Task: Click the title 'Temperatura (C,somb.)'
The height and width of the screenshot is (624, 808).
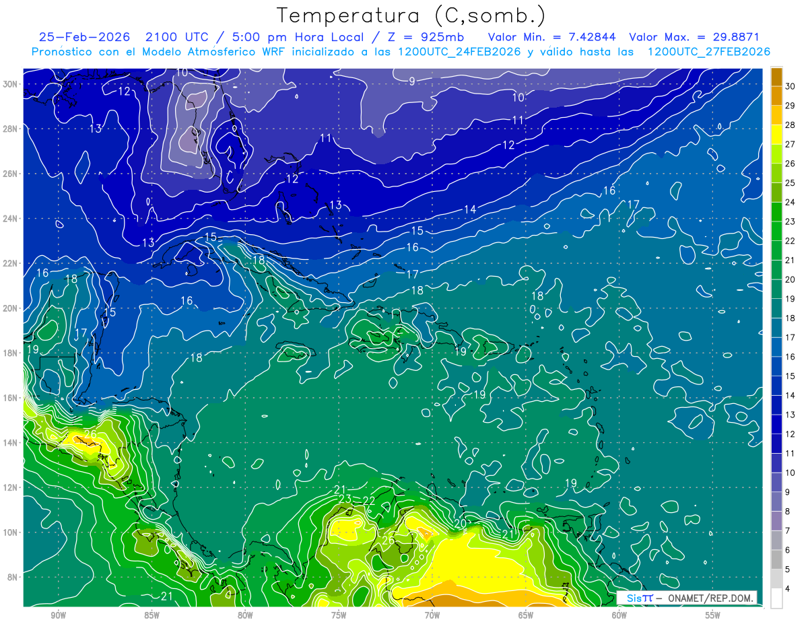Action: (411, 15)
